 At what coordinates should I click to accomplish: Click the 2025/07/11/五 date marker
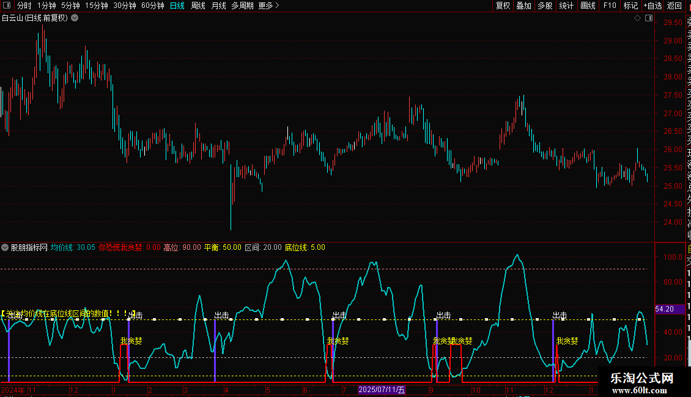[382, 390]
